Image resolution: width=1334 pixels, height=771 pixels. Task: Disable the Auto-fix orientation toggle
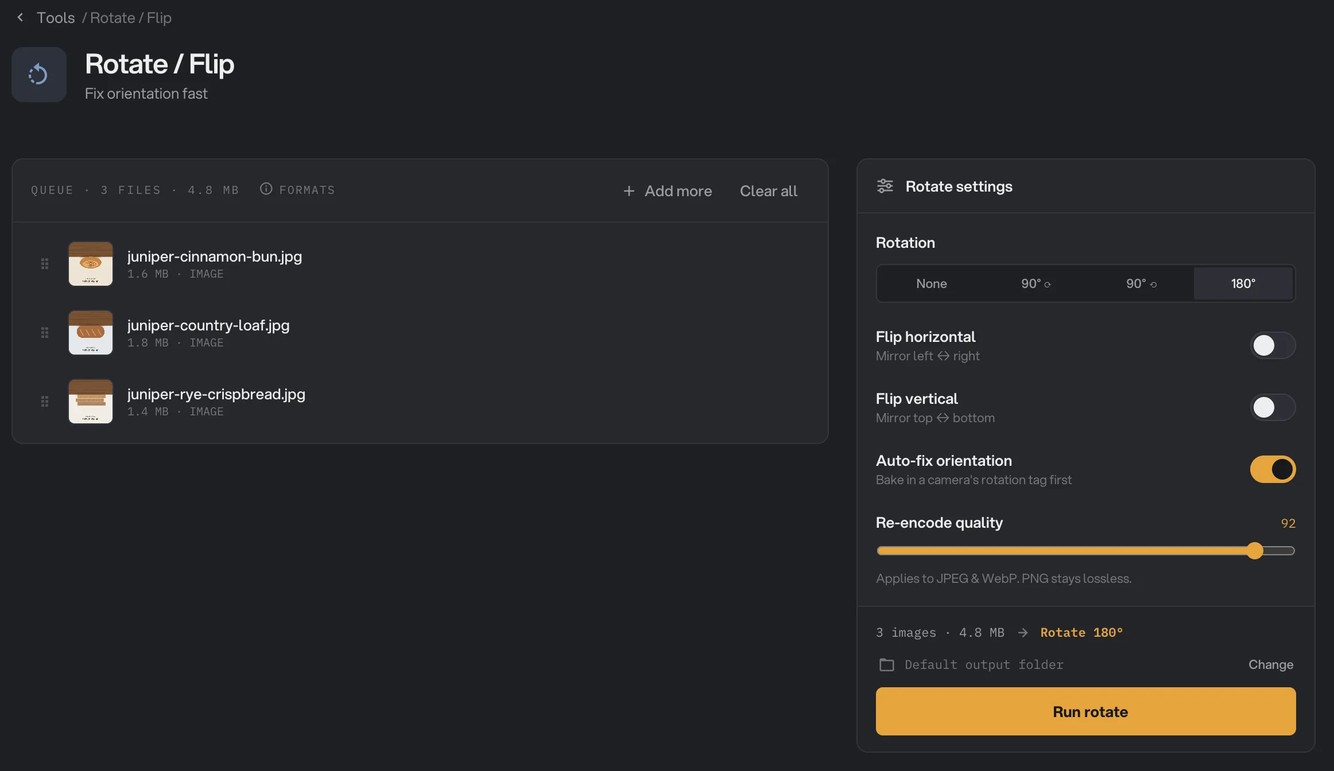(1273, 469)
